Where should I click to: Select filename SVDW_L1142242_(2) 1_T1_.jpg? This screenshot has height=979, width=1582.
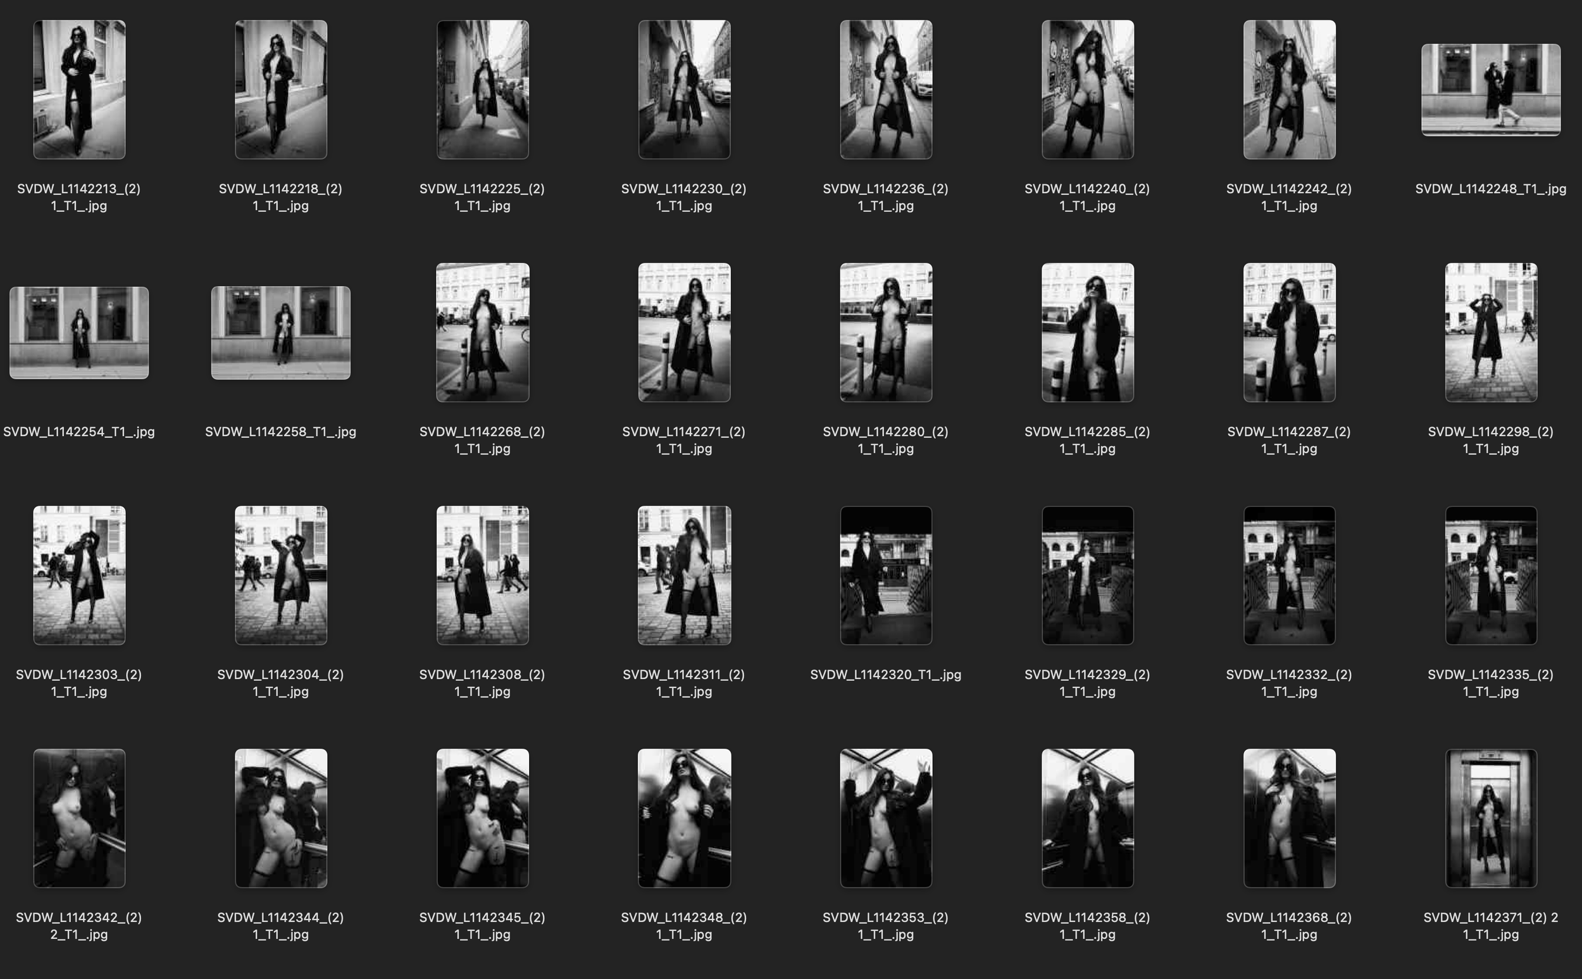coord(1288,197)
